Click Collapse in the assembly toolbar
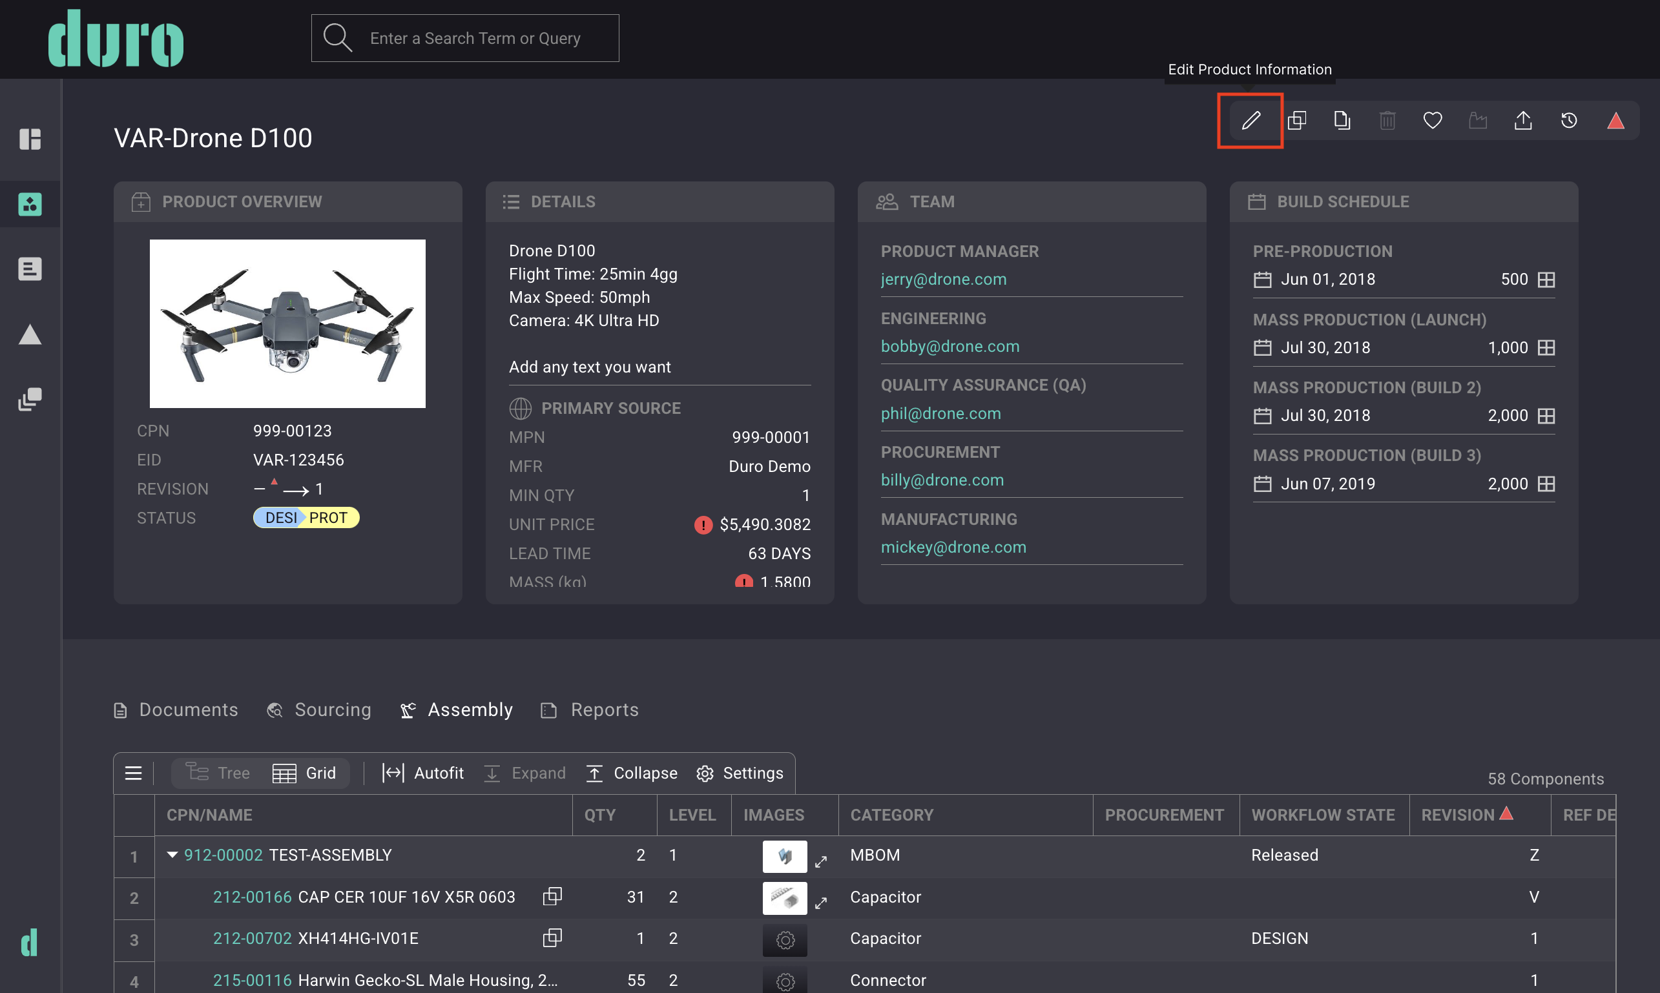This screenshot has height=993, width=1660. 632,773
